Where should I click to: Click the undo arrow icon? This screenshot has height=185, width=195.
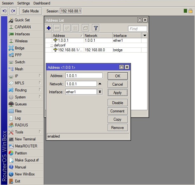[x=4, y=11]
